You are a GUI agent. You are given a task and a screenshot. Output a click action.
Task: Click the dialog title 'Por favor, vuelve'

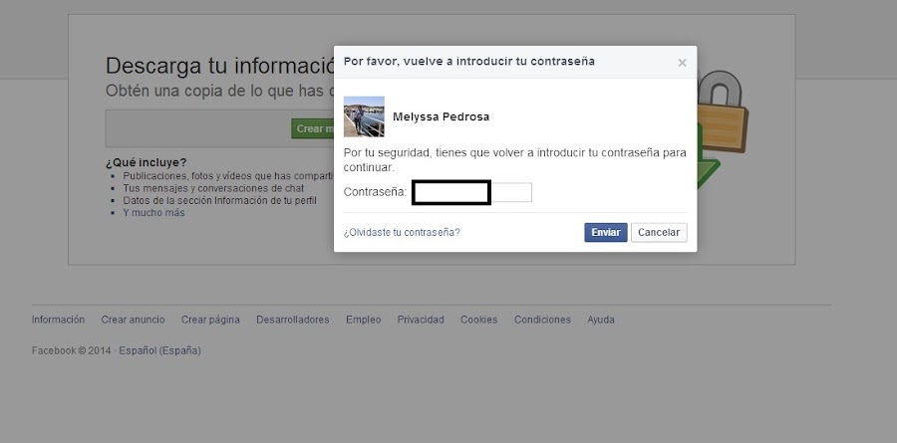coord(469,61)
